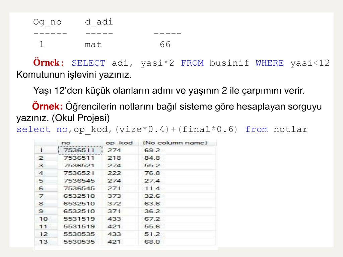Viewport: 343px width, 257px height.
Task: Select cell 7536511 in row 2
Action: tap(79, 158)
